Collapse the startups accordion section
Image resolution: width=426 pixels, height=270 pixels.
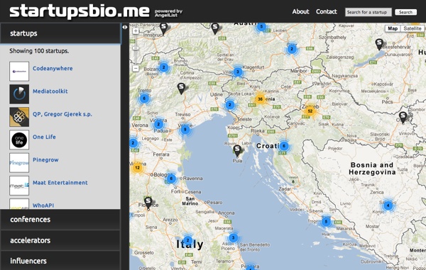[x=60, y=33]
